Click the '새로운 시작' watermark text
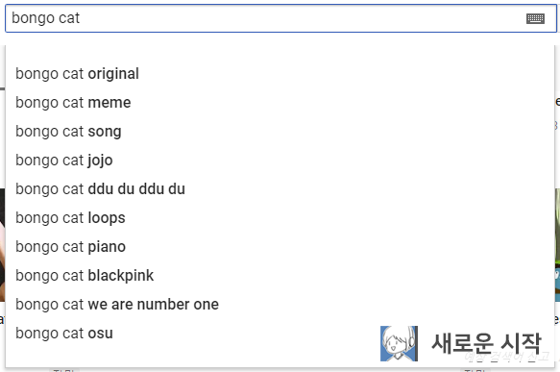Image resolution: width=560 pixels, height=372 pixels. pos(486,343)
